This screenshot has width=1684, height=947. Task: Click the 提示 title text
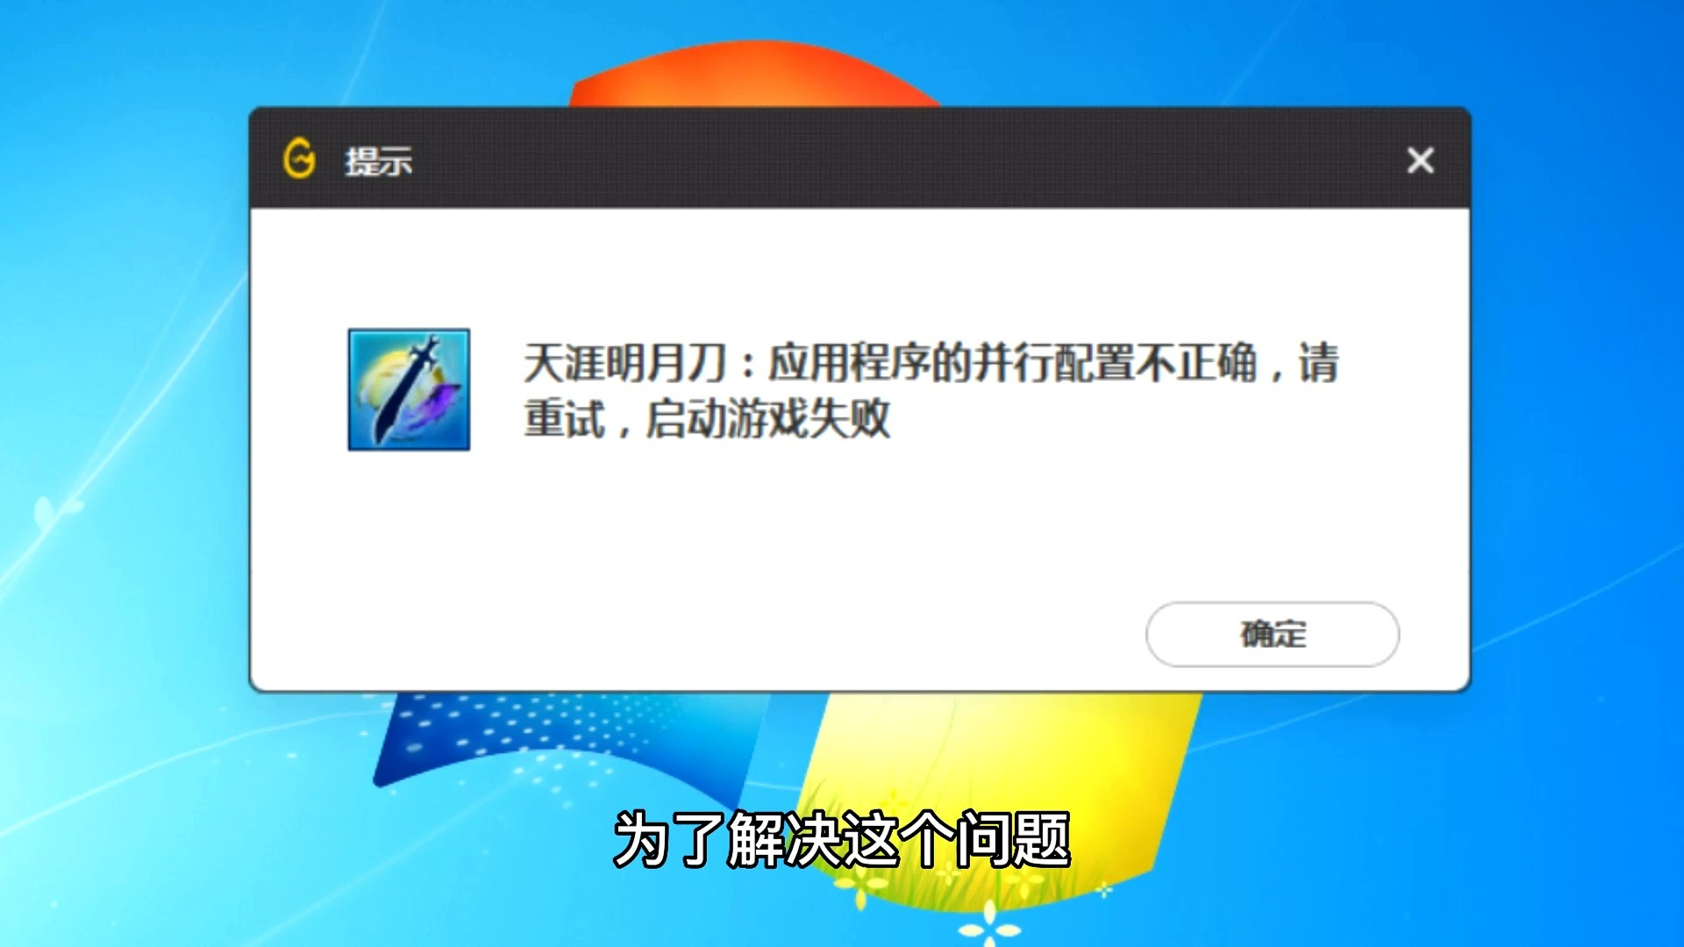click(378, 161)
